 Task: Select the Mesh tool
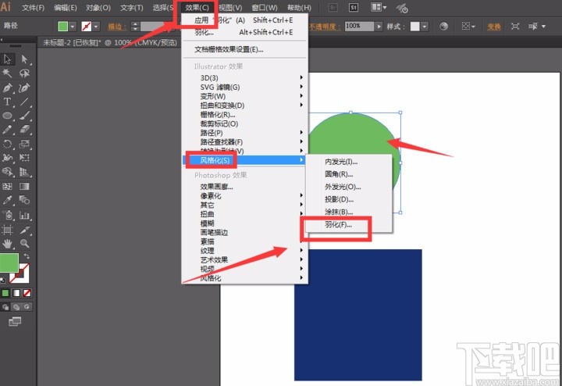7,186
